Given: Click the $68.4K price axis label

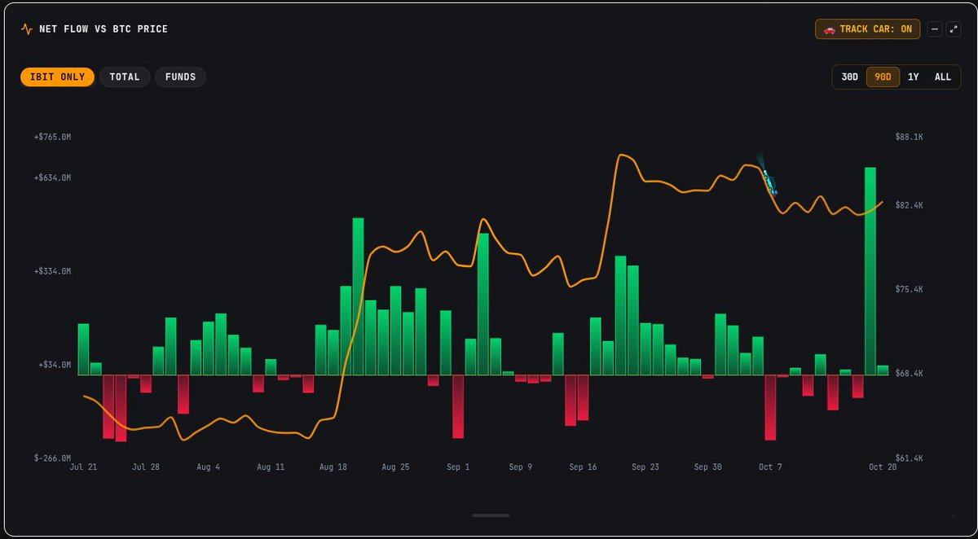Looking at the screenshot, I should point(909,373).
